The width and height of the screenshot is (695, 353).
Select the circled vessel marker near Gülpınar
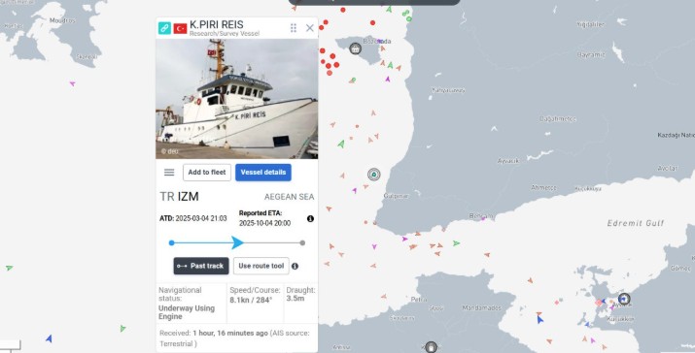[x=374, y=175]
